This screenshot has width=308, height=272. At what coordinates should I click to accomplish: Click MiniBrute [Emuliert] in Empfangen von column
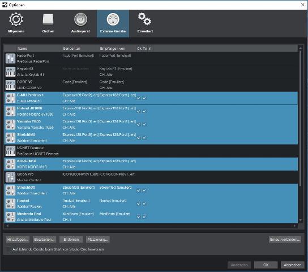click(115, 214)
